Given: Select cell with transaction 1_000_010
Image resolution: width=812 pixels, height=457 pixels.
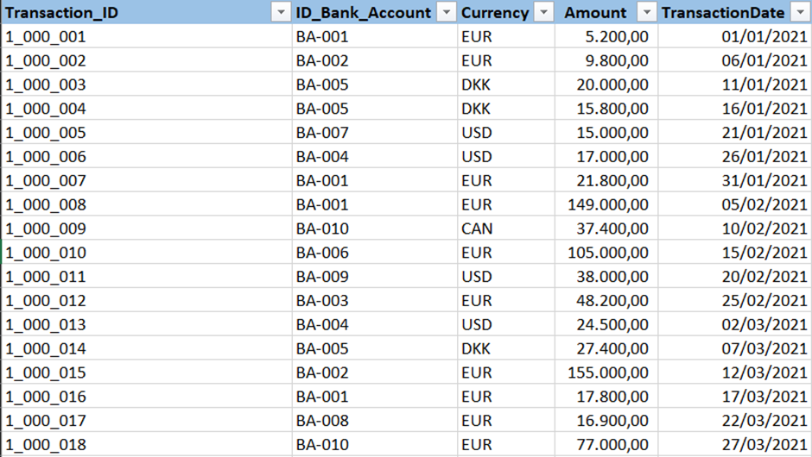Looking at the screenshot, I should coord(147,253).
